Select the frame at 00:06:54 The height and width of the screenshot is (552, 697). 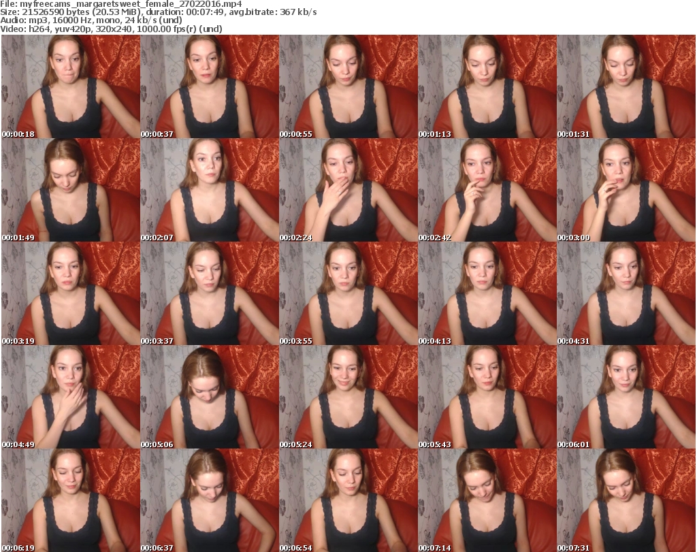[x=348, y=500]
